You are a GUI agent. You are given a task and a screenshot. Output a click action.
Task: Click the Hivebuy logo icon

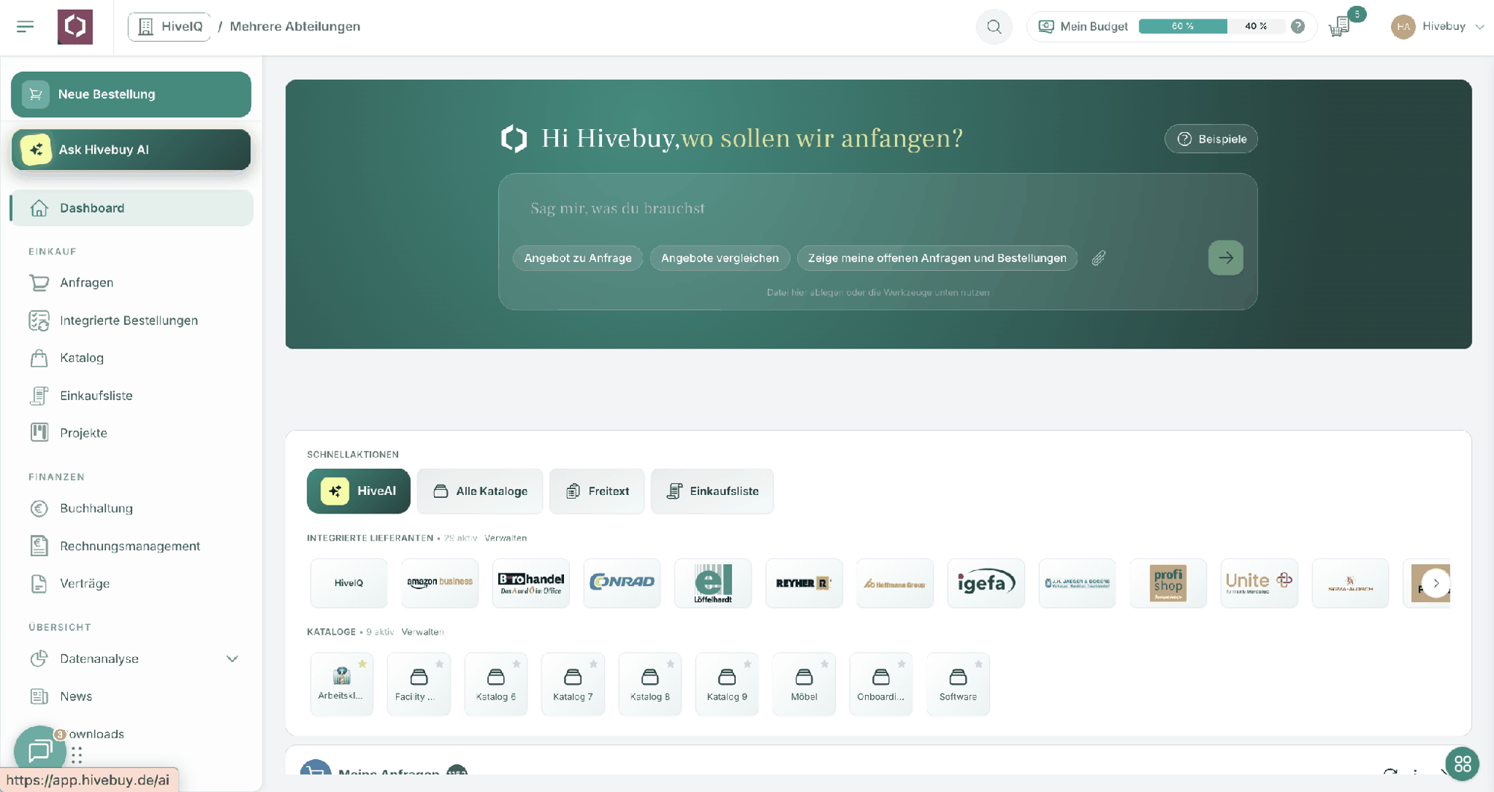pos(75,27)
